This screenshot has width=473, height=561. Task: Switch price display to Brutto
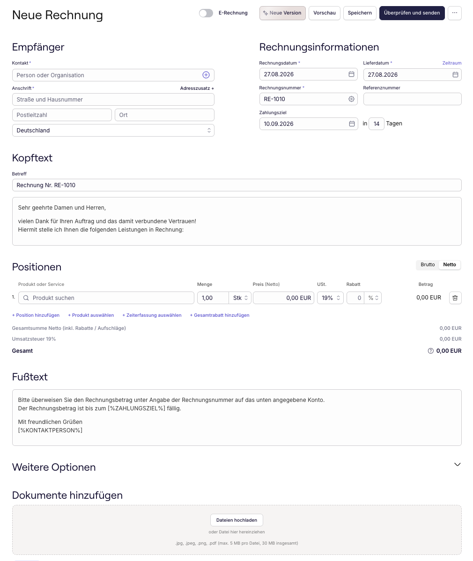[428, 264]
